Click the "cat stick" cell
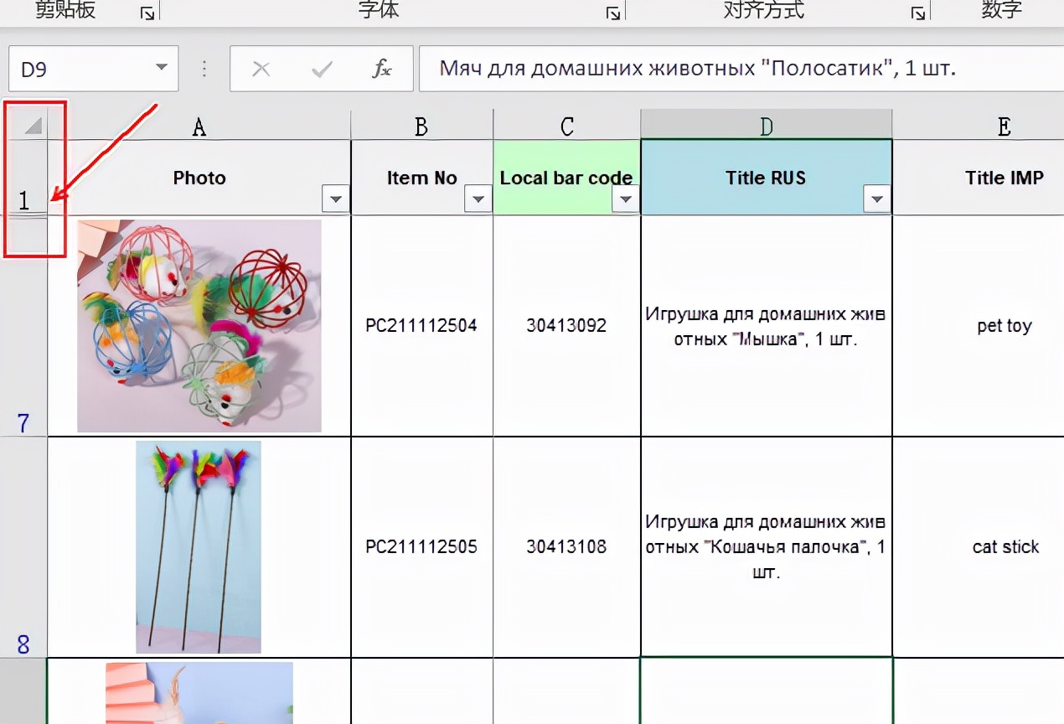The height and width of the screenshot is (724, 1064). pos(979,547)
